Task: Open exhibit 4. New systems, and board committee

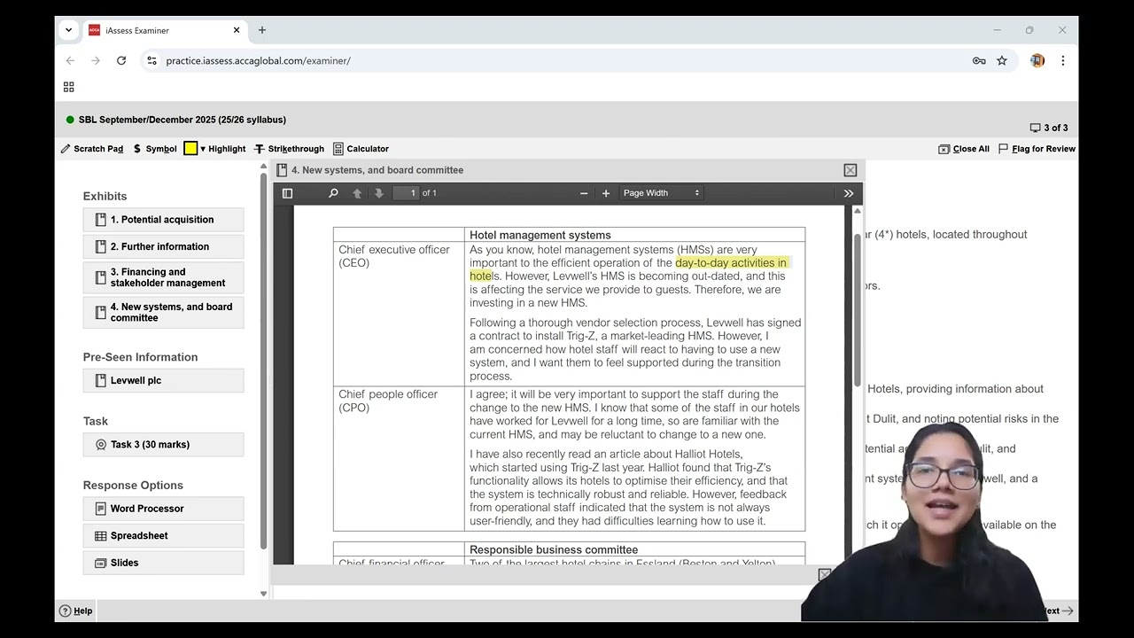Action: (x=163, y=312)
